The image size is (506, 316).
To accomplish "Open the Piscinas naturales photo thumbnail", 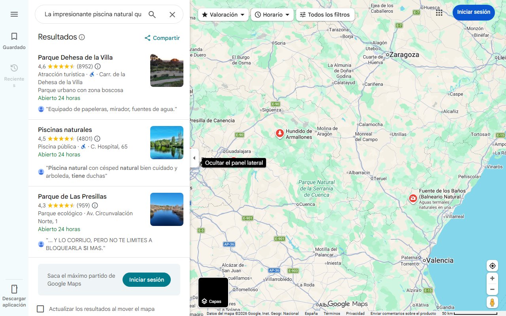I will pos(166,143).
